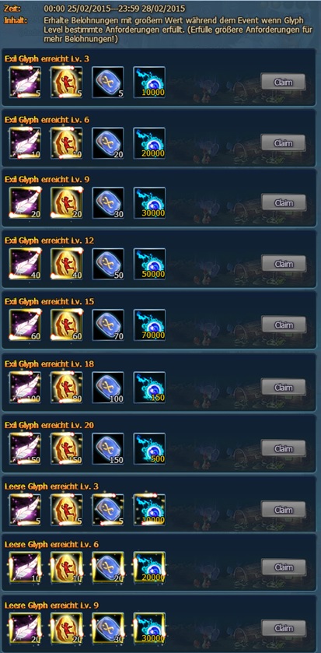The image size is (321, 653).
Task: Select blue rune stone in Leere Glyph Lv. 3 row
Action: coord(108,510)
